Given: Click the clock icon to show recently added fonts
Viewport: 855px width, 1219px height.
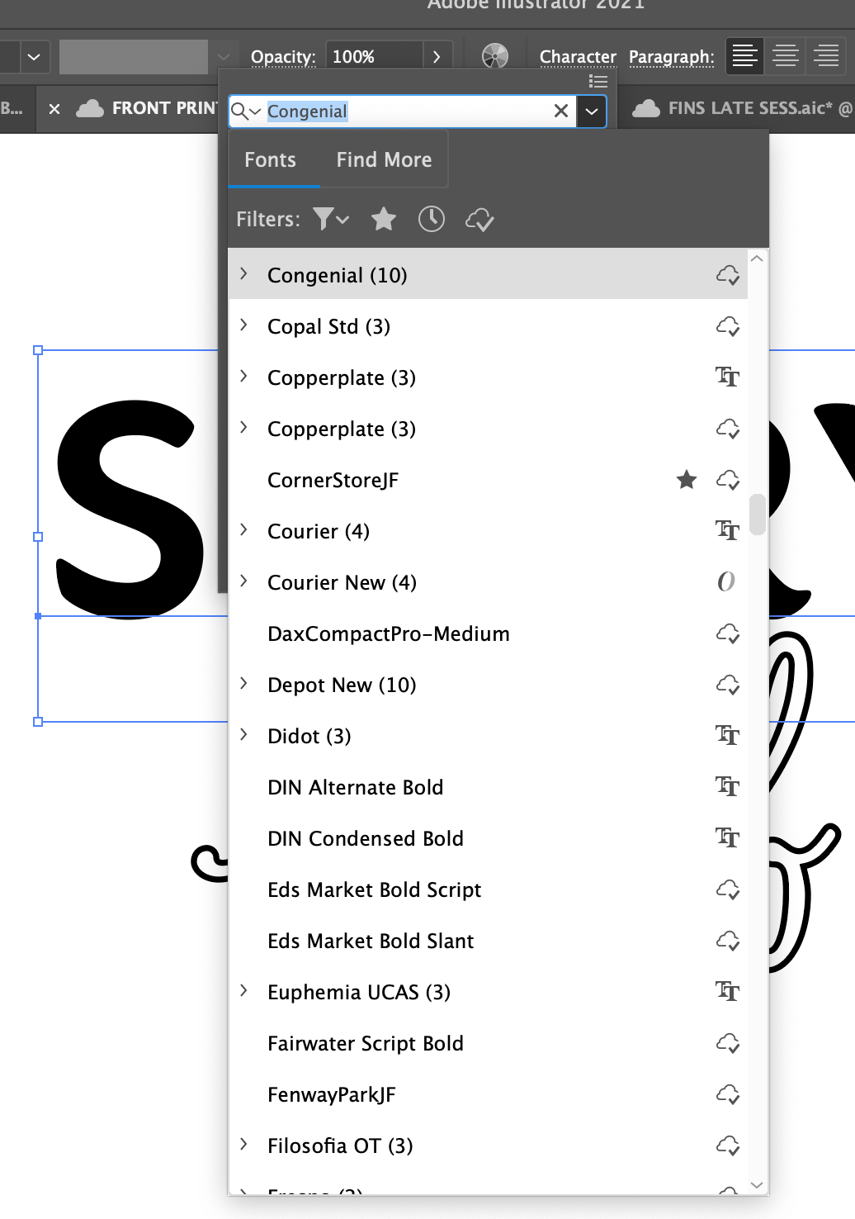Looking at the screenshot, I should 431,219.
